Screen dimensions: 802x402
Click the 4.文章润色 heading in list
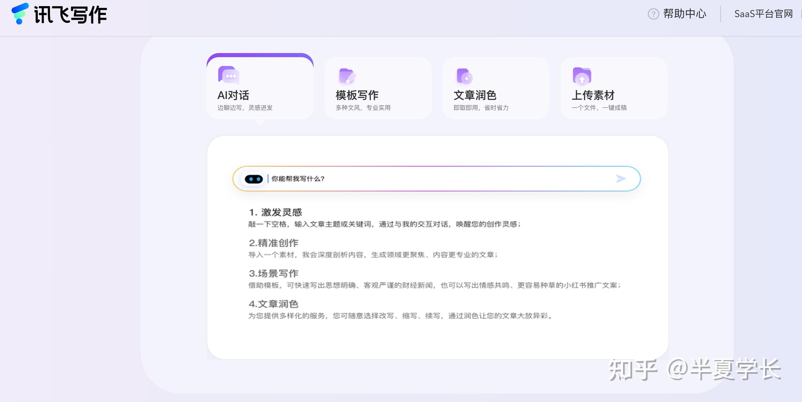(x=274, y=304)
